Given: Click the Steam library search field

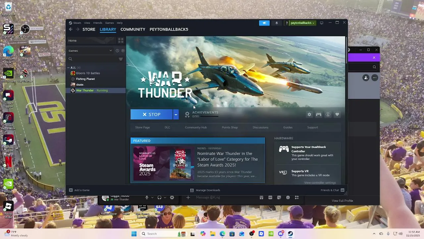Looking at the screenshot, I should pyautogui.click(x=93, y=59).
